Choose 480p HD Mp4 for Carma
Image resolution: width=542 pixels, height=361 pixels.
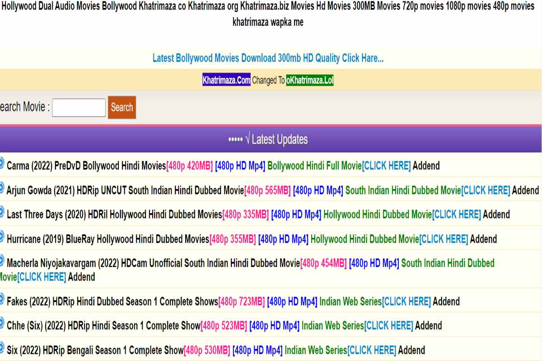240,166
